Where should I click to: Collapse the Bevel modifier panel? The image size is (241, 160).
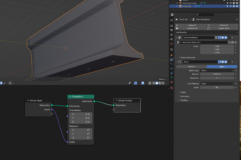177,62
